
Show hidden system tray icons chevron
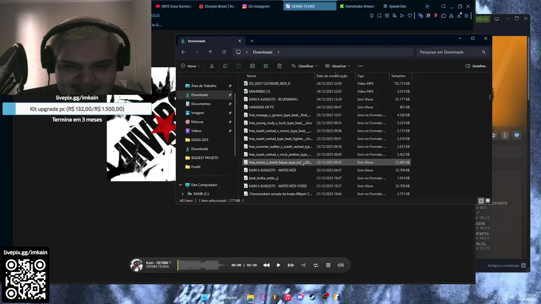click(486, 297)
